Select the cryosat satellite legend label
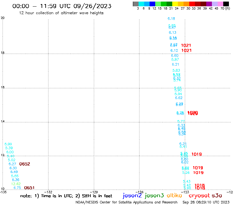Viewport: 233px width, 205px height. pyautogui.click(x=199, y=196)
